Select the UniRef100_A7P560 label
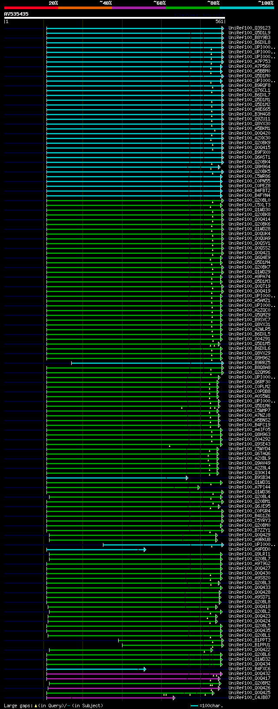This screenshot has width=278, height=709. pos(249,67)
